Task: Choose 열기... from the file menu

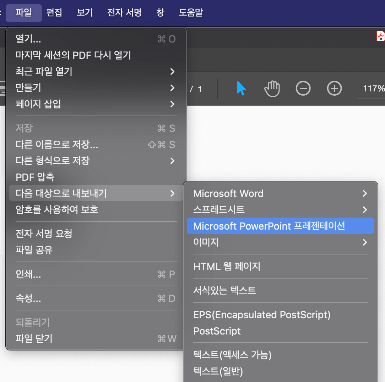Action: [x=96, y=39]
